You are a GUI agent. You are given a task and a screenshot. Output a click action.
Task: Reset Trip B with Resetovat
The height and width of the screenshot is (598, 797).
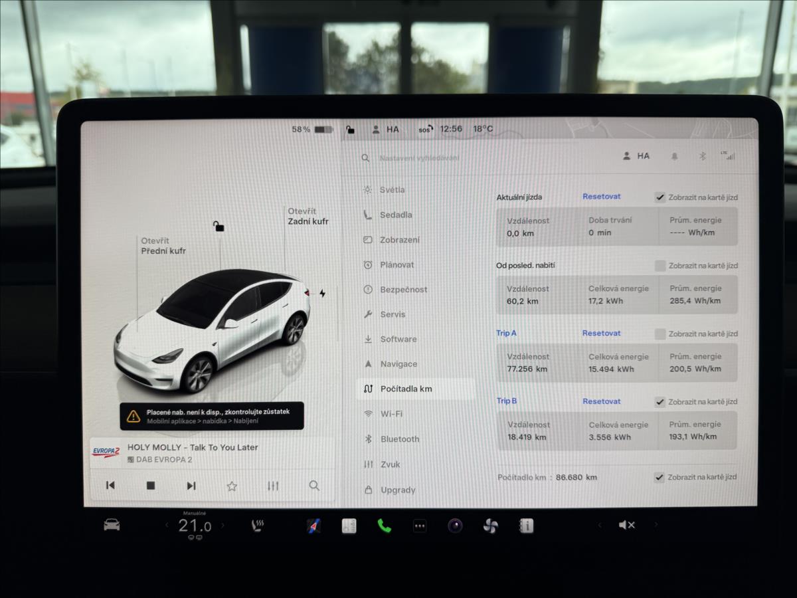point(601,401)
